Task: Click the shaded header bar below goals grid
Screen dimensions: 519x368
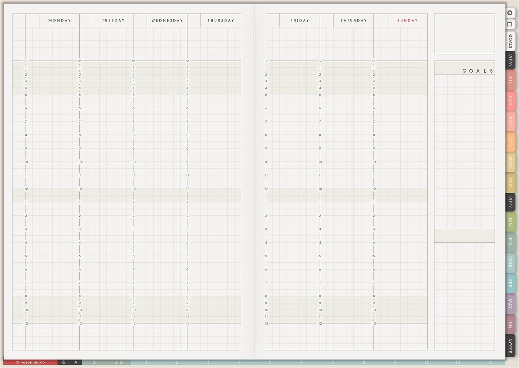Action: (465, 236)
